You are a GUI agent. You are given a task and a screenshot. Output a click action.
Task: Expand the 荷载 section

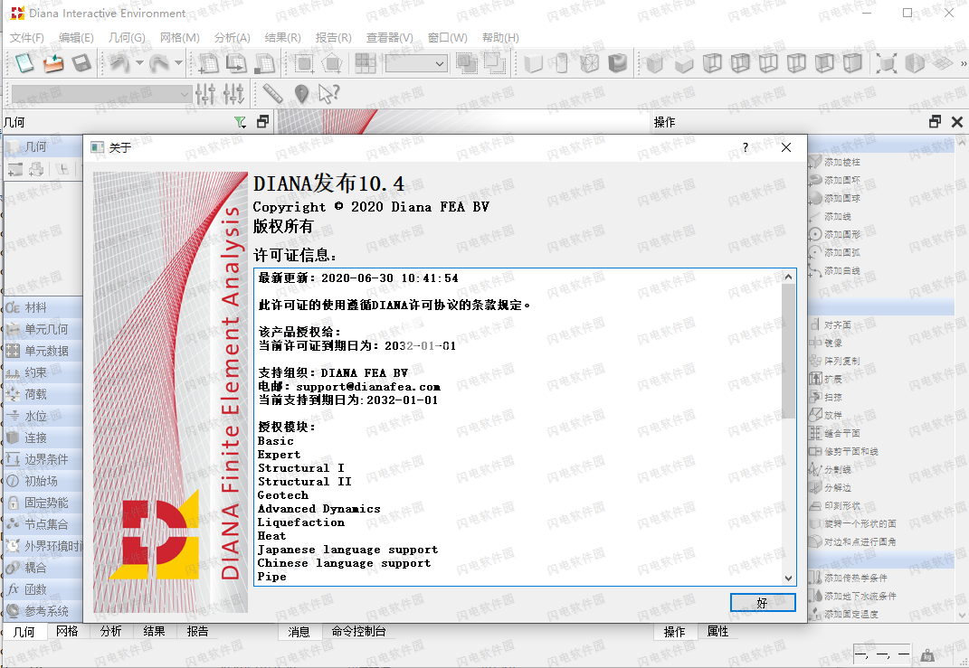pyautogui.click(x=43, y=394)
